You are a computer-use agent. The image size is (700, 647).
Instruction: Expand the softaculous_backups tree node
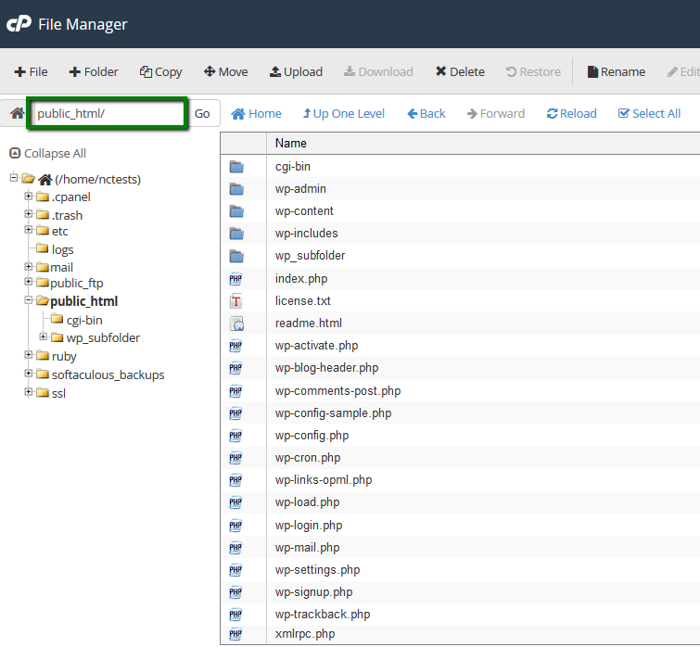click(29, 374)
